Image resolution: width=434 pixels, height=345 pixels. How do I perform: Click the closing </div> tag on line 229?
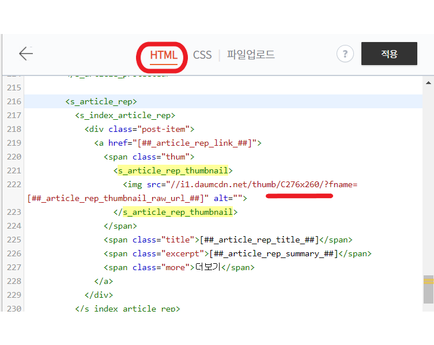(x=99, y=295)
